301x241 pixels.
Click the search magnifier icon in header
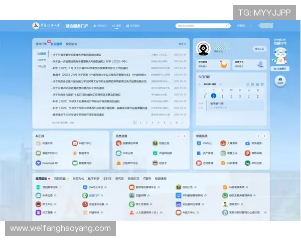click(228, 26)
